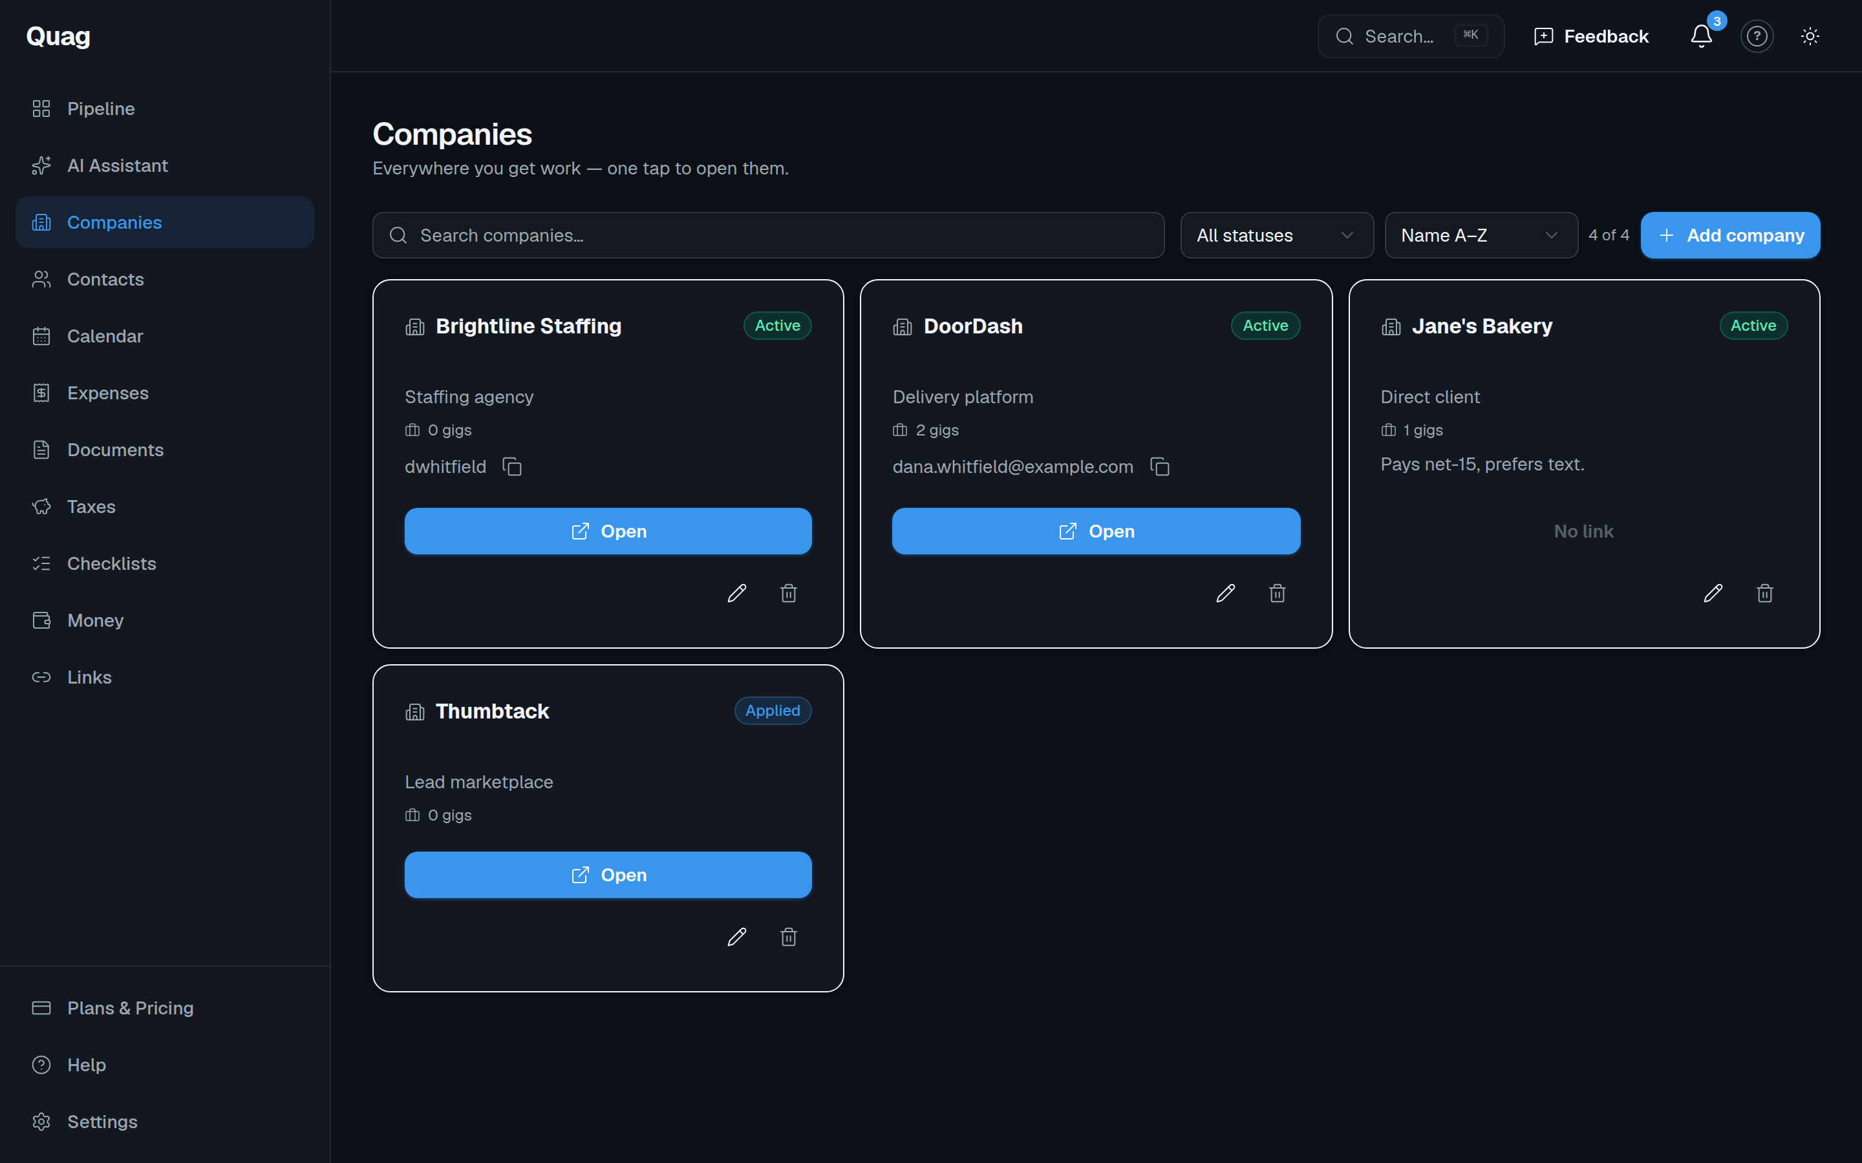Viewport: 1862px width, 1163px height.
Task: Click the No link text on Jane's Bakery
Action: pos(1583,532)
